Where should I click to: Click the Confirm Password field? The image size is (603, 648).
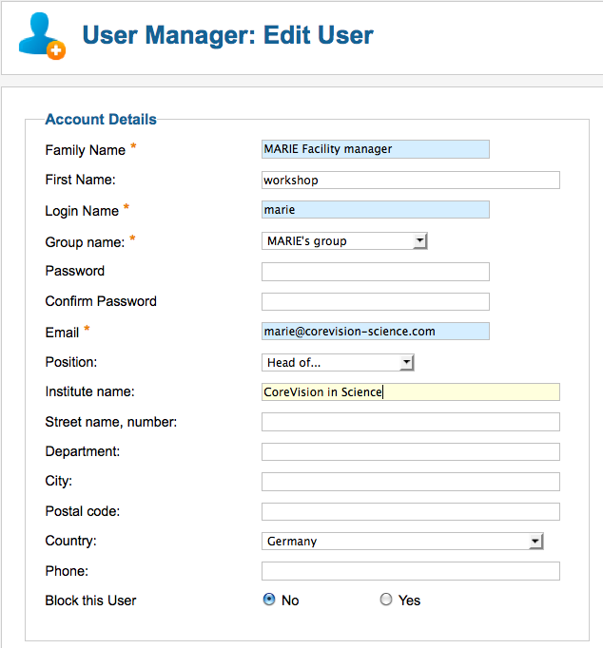click(x=376, y=302)
